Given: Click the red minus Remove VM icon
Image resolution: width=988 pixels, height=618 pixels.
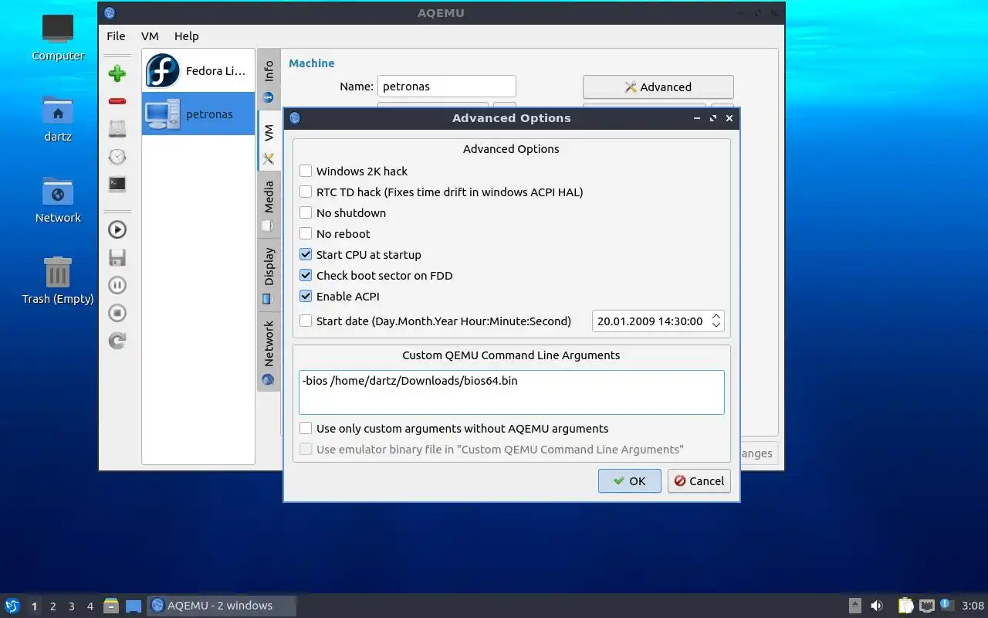Looking at the screenshot, I should pos(117,101).
